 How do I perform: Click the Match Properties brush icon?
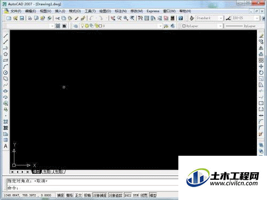click(x=77, y=18)
